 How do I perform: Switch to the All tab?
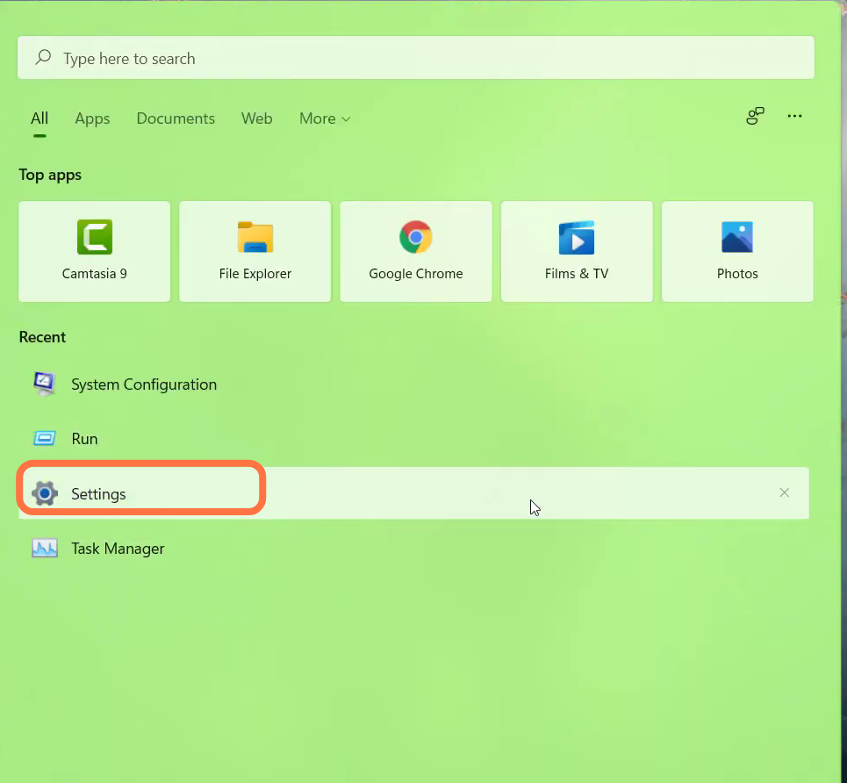(39, 119)
